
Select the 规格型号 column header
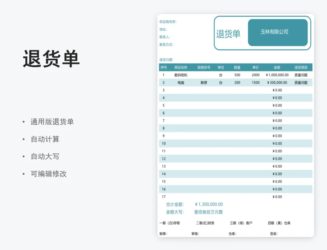tap(204, 67)
